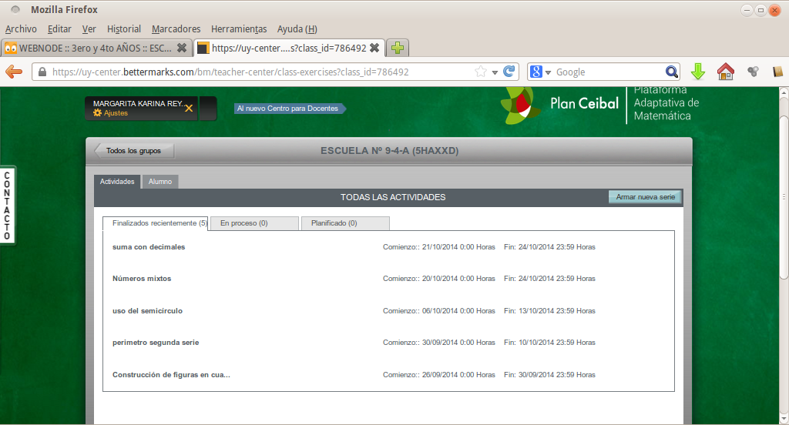The image size is (789, 425).
Task: Close the user panel X icon
Action: [x=189, y=109]
